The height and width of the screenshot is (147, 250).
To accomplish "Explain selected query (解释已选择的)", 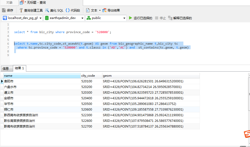I will (x=180, y=18).
